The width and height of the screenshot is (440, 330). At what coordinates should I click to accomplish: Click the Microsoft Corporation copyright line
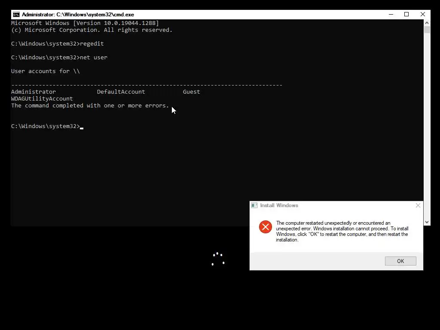pos(92,30)
